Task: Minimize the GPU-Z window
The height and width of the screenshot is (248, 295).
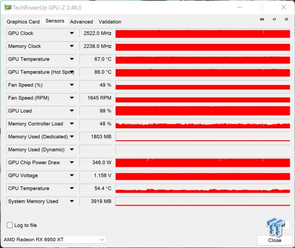Action: [x=239, y=7]
